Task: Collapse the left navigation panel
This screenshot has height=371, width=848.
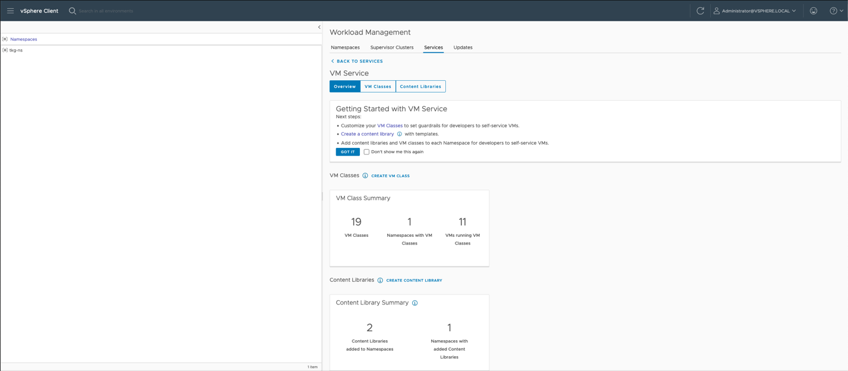Action: (x=319, y=27)
